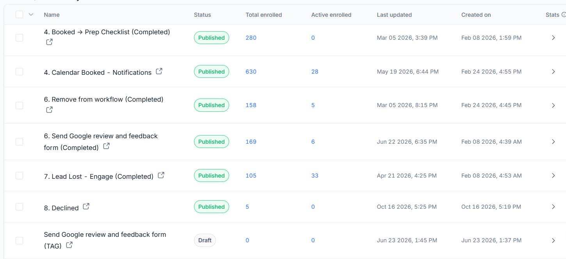Click Published badge on Calendar Booked - Notifications row
This screenshot has height=259, width=566.
coord(212,72)
